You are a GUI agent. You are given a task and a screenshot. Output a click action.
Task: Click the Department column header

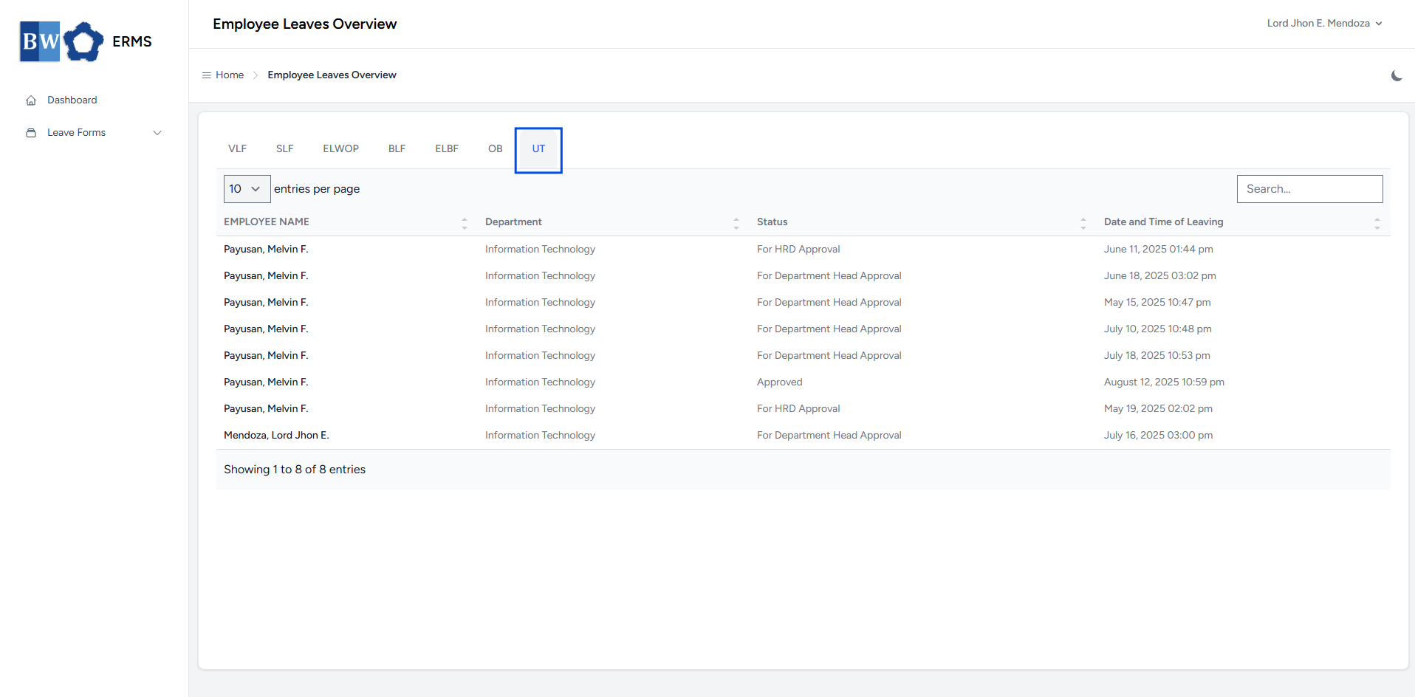tap(513, 222)
